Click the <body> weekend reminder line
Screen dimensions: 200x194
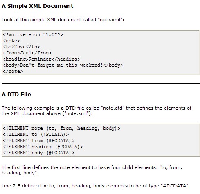pyautogui.click(x=63, y=65)
